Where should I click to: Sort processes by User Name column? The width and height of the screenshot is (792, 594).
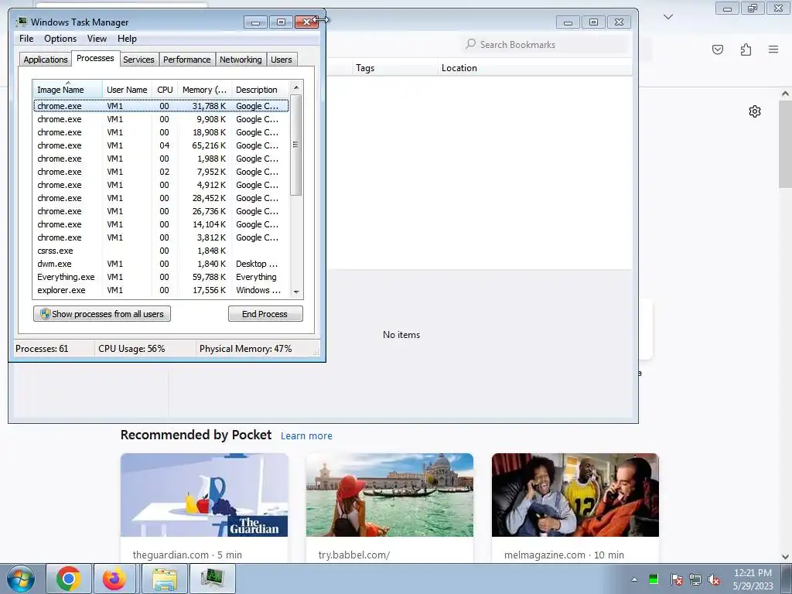coord(127,90)
